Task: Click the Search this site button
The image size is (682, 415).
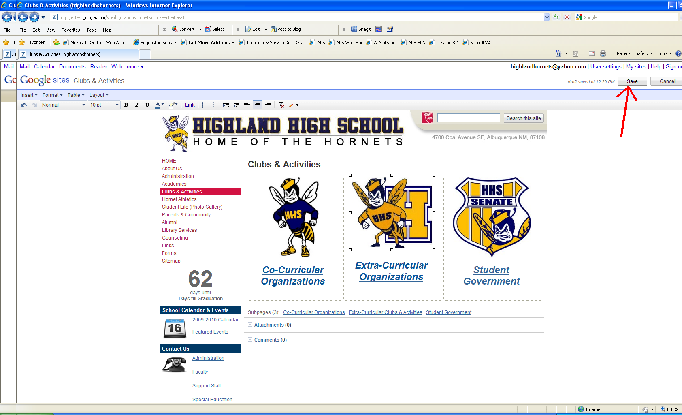Action: (524, 118)
